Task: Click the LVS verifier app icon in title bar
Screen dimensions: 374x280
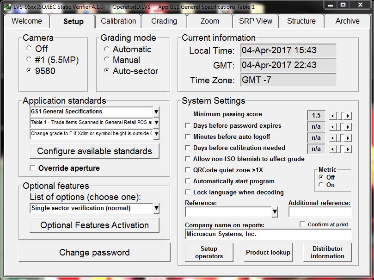Action: point(7,7)
